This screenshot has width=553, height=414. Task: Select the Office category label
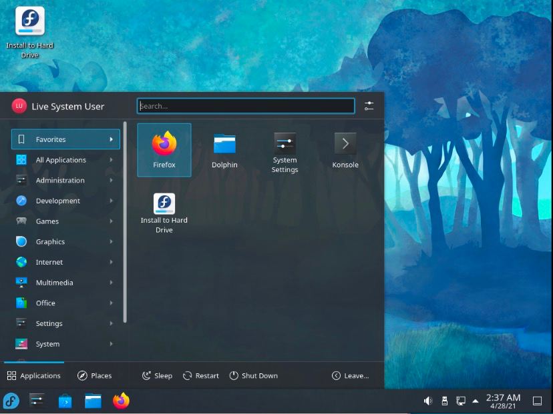pos(45,303)
